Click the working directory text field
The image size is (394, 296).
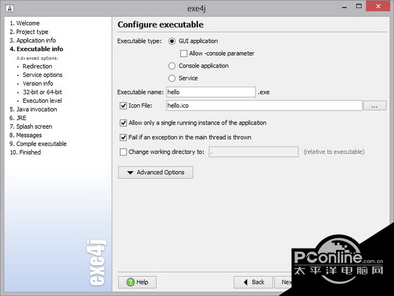coord(253,152)
